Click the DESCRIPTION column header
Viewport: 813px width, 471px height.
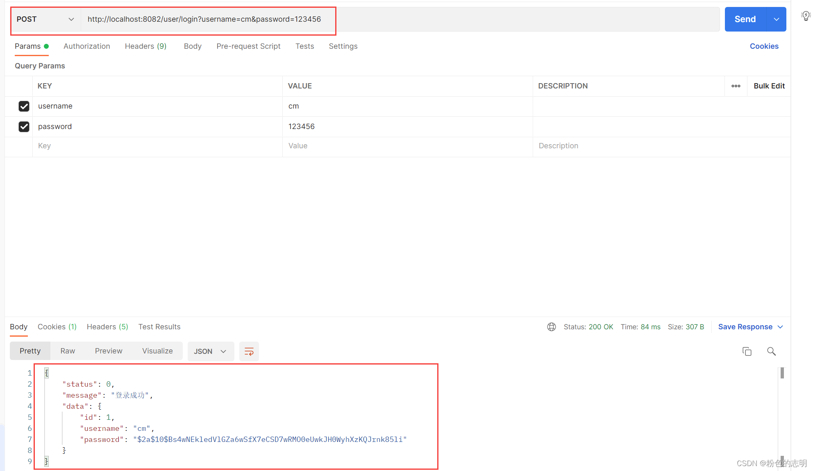[563, 86]
